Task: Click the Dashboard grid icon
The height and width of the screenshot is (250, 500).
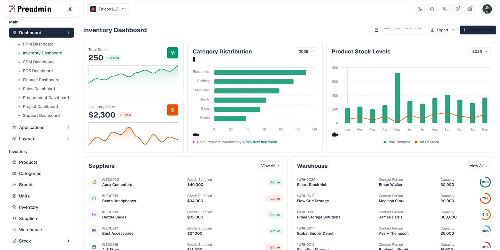Action: click(14, 33)
